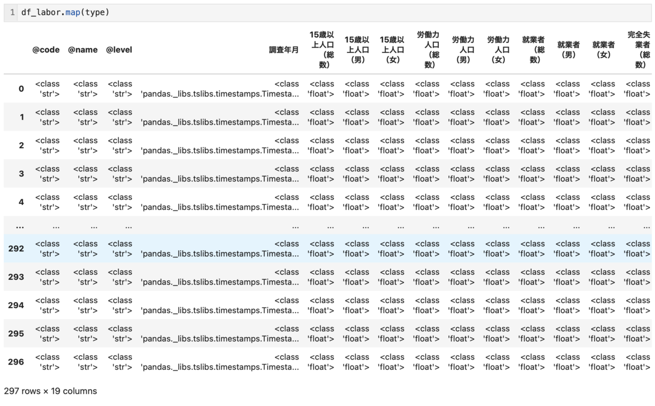Screen dimensions: 655x406
Task: Select the @name column header
Action: pyautogui.click(x=83, y=50)
